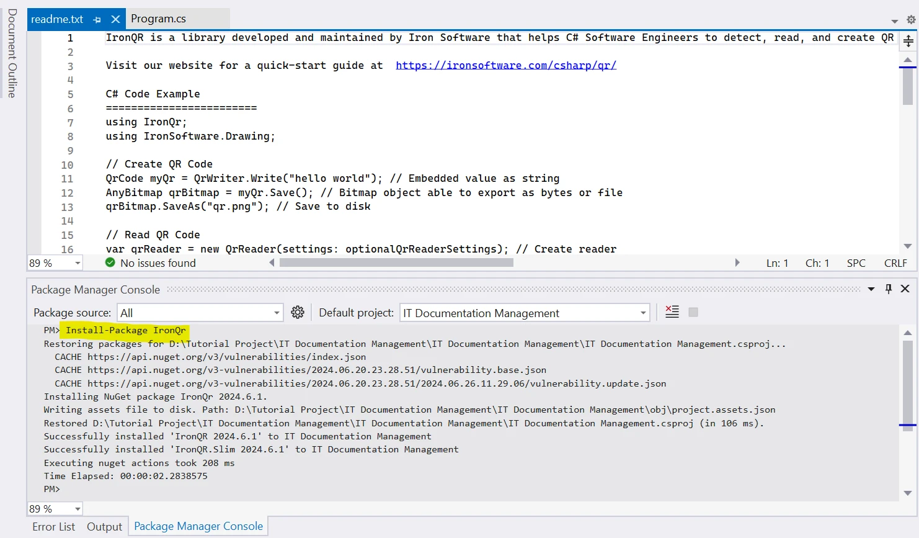Click the stop command execution button

tap(693, 312)
